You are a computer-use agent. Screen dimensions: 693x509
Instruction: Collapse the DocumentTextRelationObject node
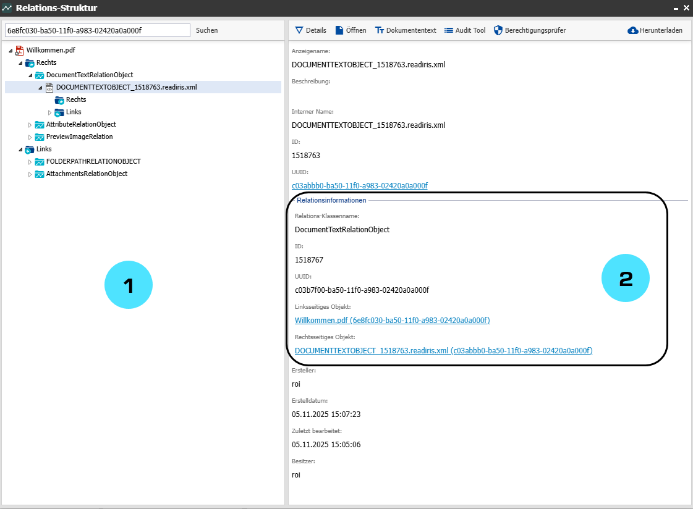pyautogui.click(x=30, y=75)
